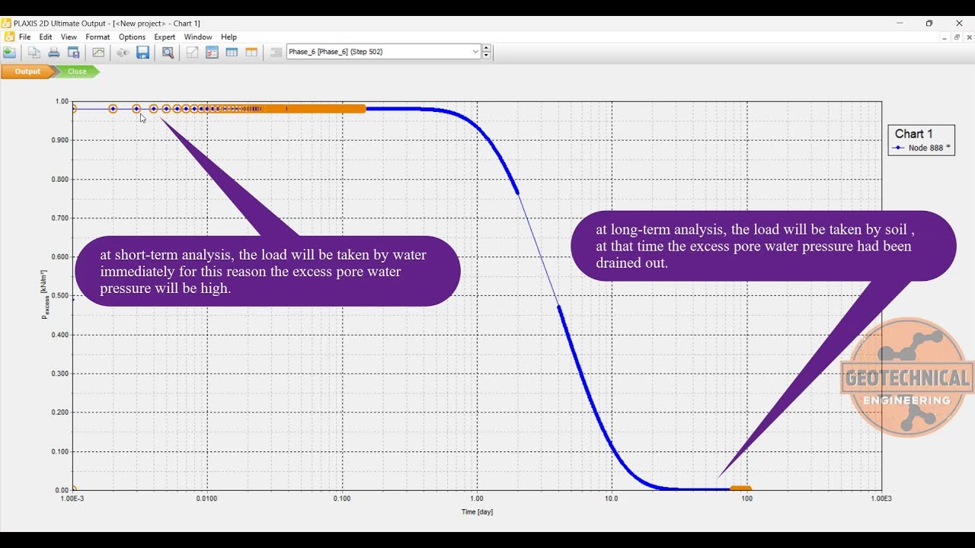Open the Help menu
Screen dimensions: 975x548
(229, 37)
